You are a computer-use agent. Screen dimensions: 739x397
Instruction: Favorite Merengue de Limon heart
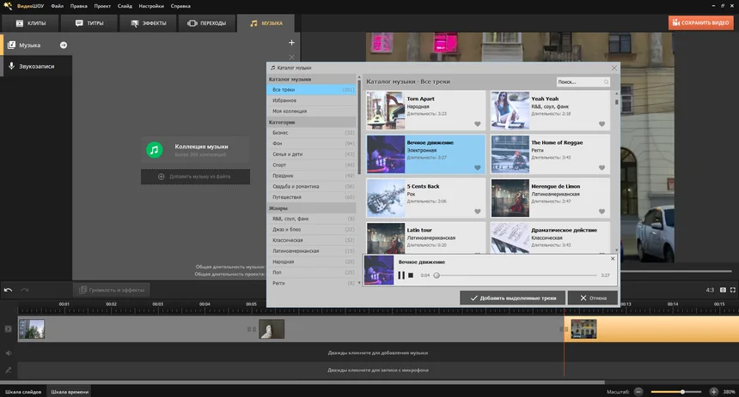(x=602, y=212)
